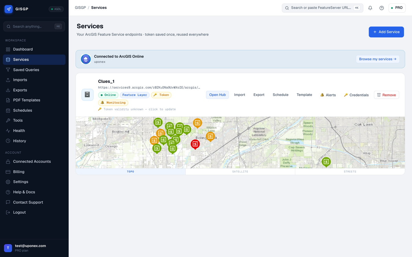Image resolution: width=412 pixels, height=257 pixels.
Task: Click the Saved Queries funnel icon
Action: pyautogui.click(x=8, y=70)
